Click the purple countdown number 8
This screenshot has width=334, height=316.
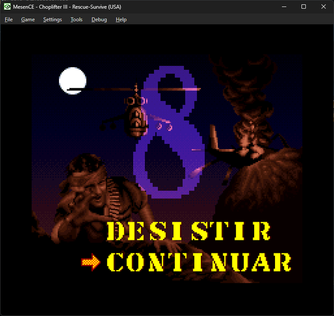[169, 132]
